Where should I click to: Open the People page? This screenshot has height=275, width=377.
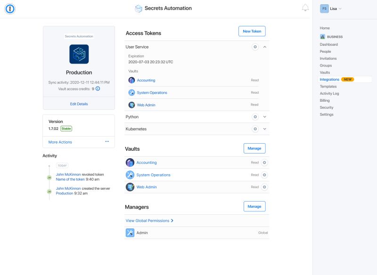coord(325,51)
